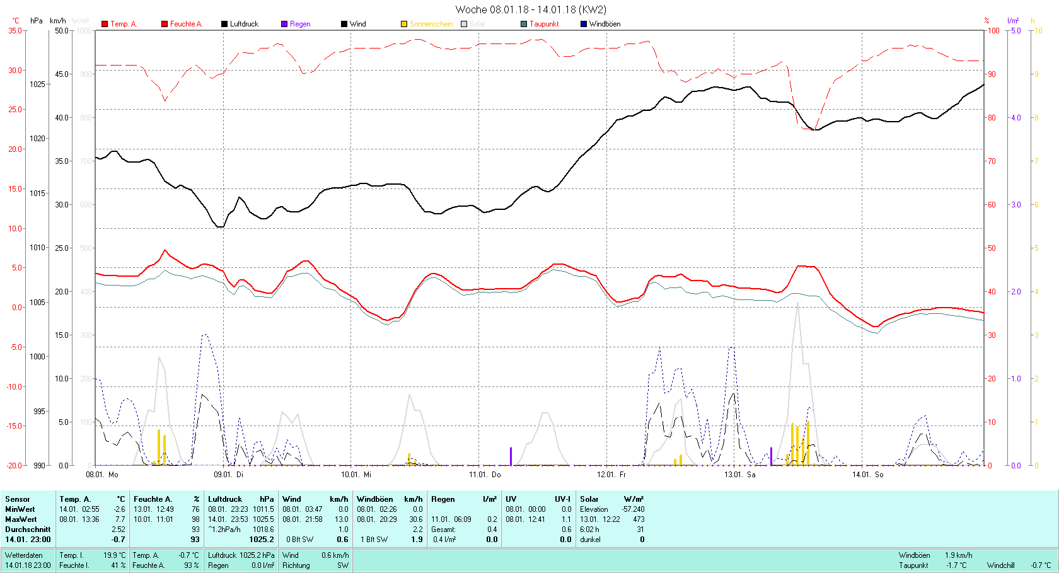
Task: Click the red Temp. A. legend square
Action: pos(105,24)
